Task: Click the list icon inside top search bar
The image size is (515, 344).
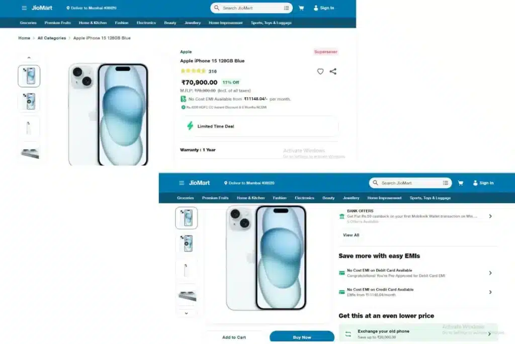Action: pyautogui.click(x=286, y=8)
